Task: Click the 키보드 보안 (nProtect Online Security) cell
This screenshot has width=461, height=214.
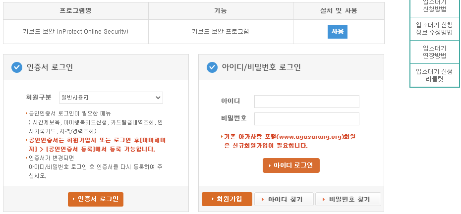Action: coord(75,32)
